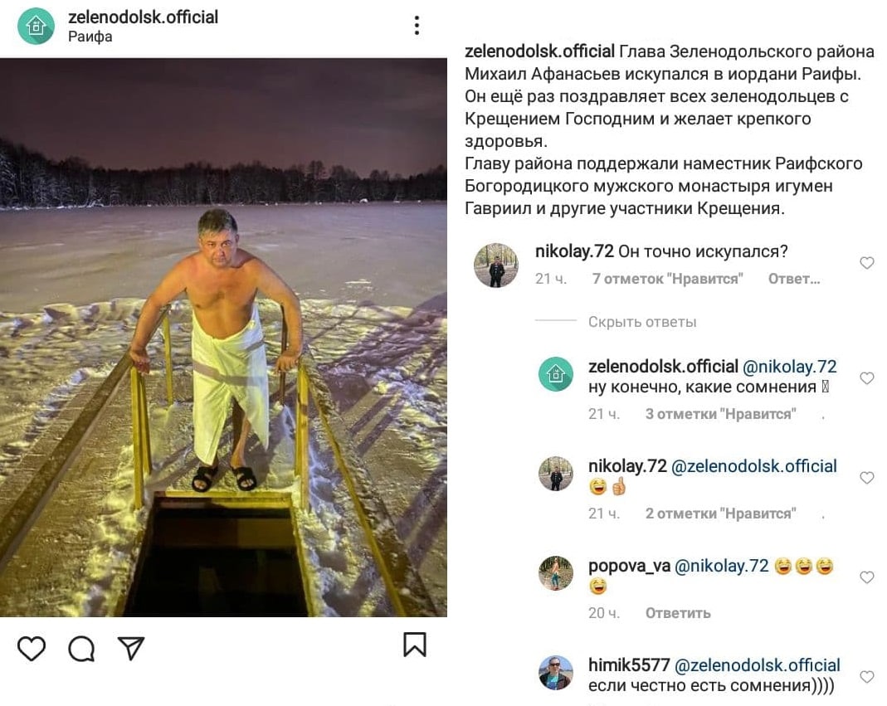Like zelenodolsk.official reply 'ну конечно'
887x706 pixels.
(866, 378)
